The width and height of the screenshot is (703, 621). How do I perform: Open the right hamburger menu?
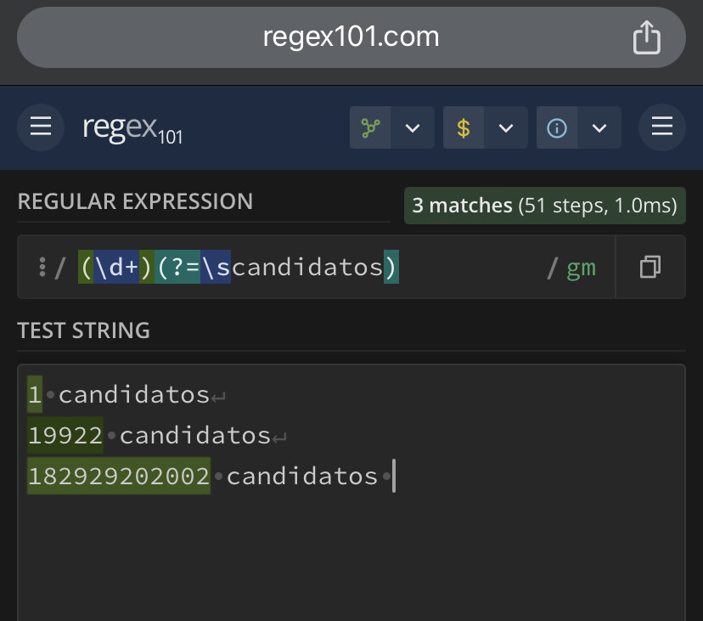(661, 127)
